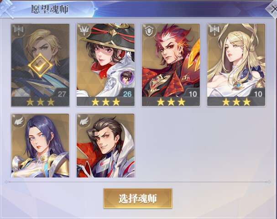This screenshot has width=277, height=219.
Task: Click the shield class icon on the red-haired card
Action: click(149, 31)
